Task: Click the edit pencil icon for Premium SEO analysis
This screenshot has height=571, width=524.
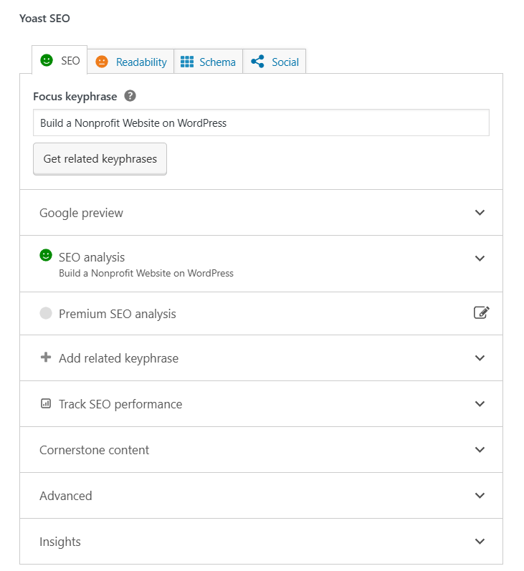Action: coord(482,312)
